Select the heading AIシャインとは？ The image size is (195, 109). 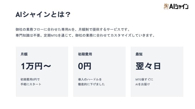coord(43,15)
